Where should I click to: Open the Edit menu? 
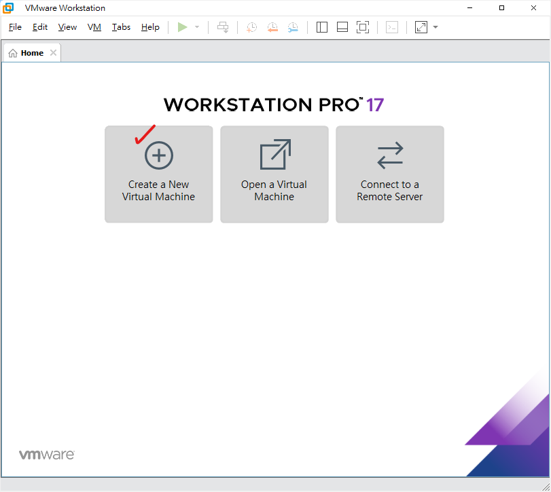(x=40, y=27)
